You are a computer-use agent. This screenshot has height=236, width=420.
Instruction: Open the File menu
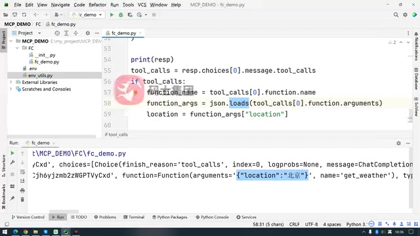click(x=18, y=5)
